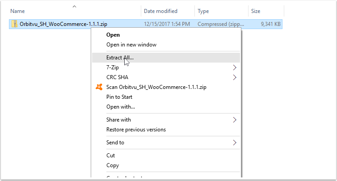The height and width of the screenshot is (181, 337).
Task: Expand the CRC SHA submenu arrow
Action: point(235,77)
